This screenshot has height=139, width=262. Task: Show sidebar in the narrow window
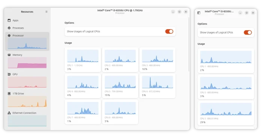pos(199,13)
